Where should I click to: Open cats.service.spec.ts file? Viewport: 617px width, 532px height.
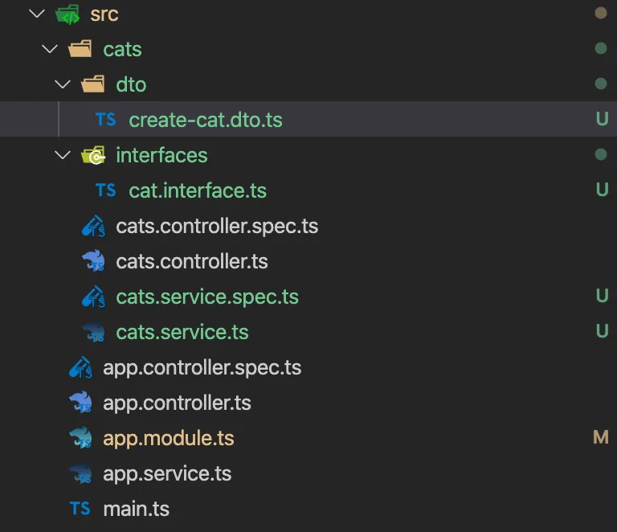click(x=207, y=297)
